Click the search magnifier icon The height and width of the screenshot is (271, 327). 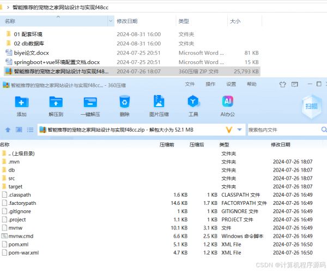coord(324,129)
